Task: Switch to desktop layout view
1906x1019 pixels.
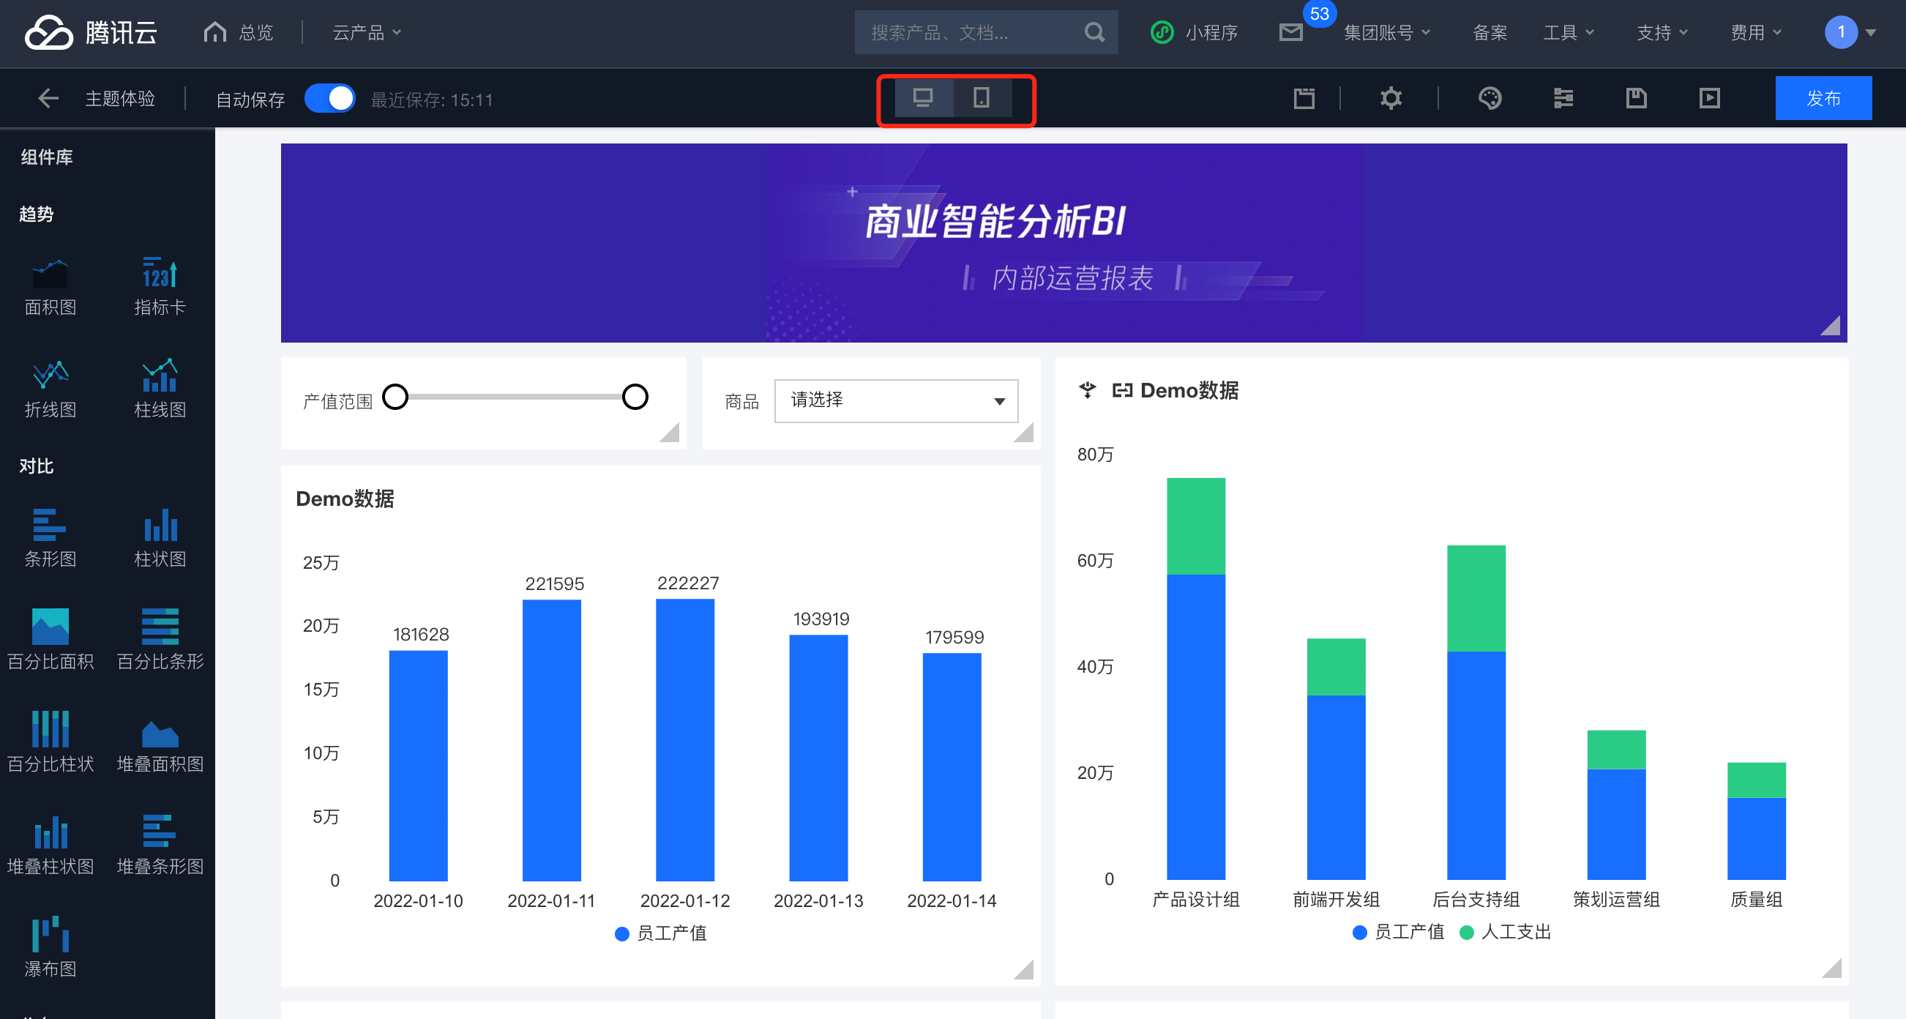Action: tap(923, 98)
